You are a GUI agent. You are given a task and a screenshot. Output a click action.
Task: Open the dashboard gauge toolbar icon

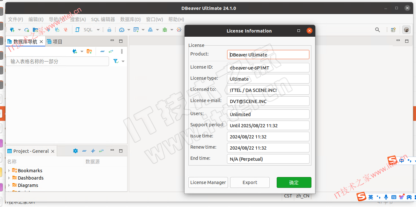[x=121, y=30]
